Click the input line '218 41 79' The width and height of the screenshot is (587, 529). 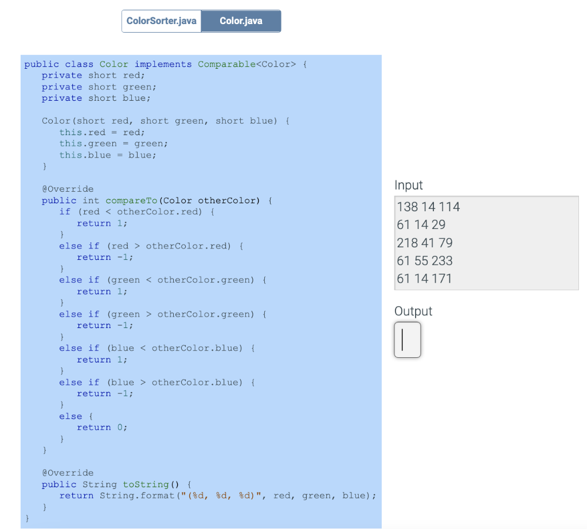point(424,243)
